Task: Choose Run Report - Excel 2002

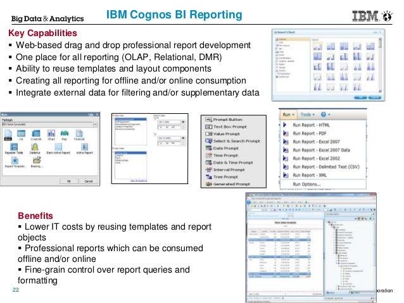Action: point(322,158)
